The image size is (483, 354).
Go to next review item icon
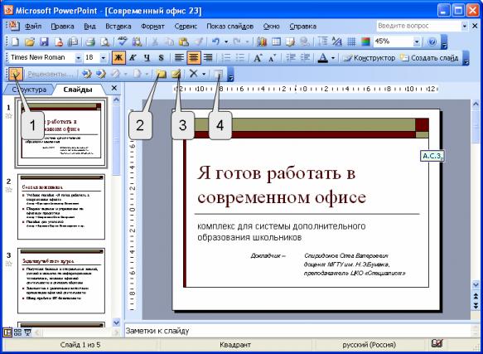pyautogui.click(x=100, y=74)
